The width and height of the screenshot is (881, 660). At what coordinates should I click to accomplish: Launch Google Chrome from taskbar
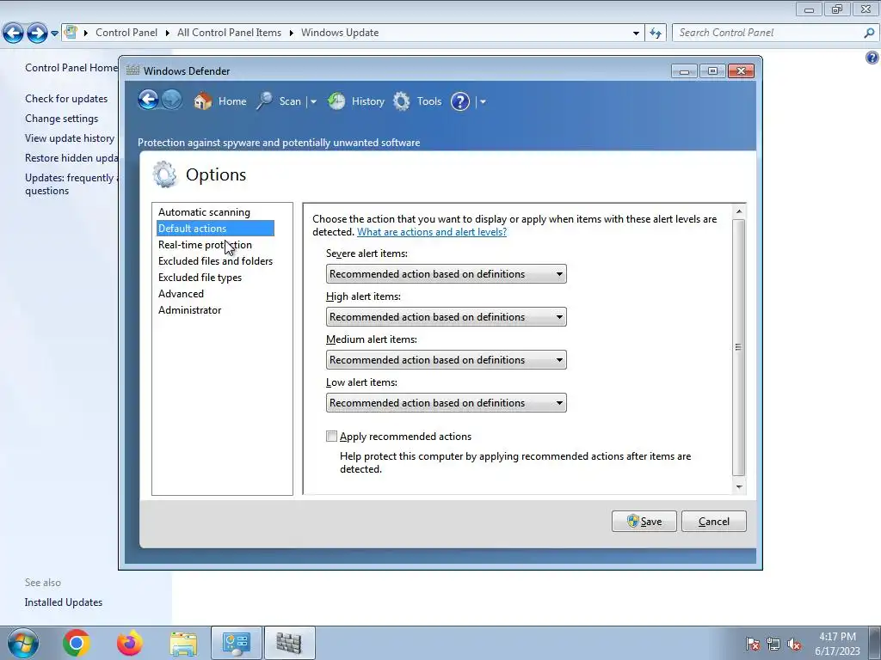77,643
